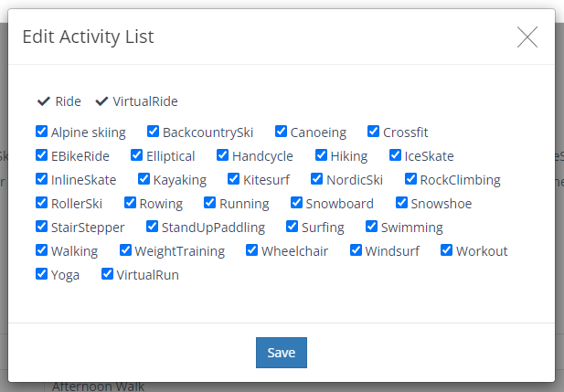Image resolution: width=564 pixels, height=392 pixels.
Task: Disable the Canoeing activity checkbox
Action: (281, 132)
